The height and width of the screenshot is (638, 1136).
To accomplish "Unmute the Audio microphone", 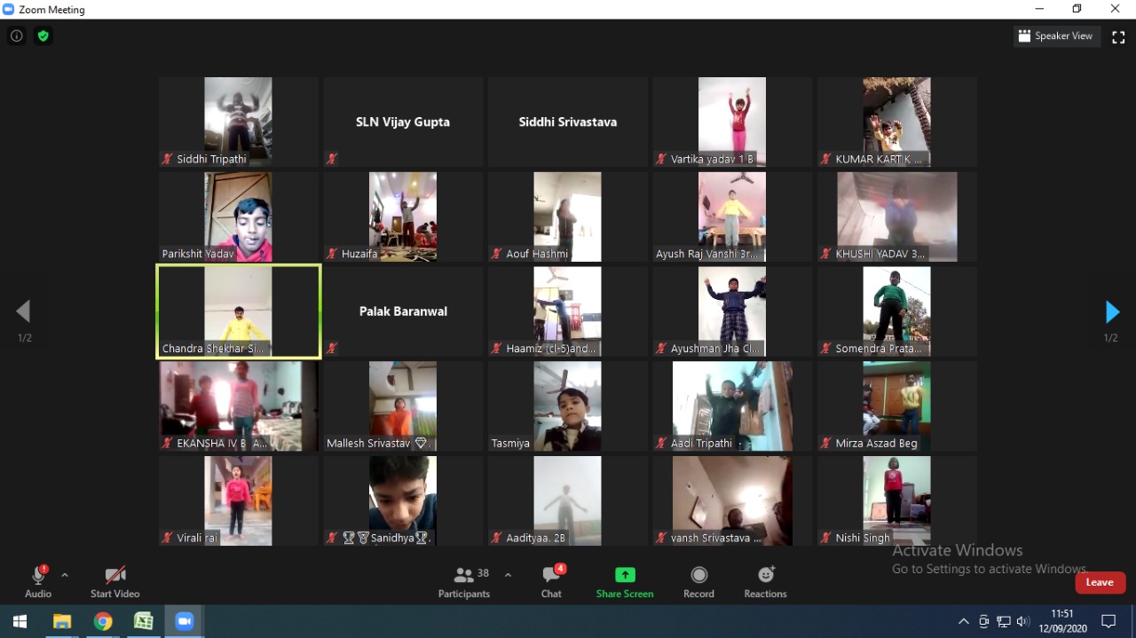I will [x=38, y=582].
